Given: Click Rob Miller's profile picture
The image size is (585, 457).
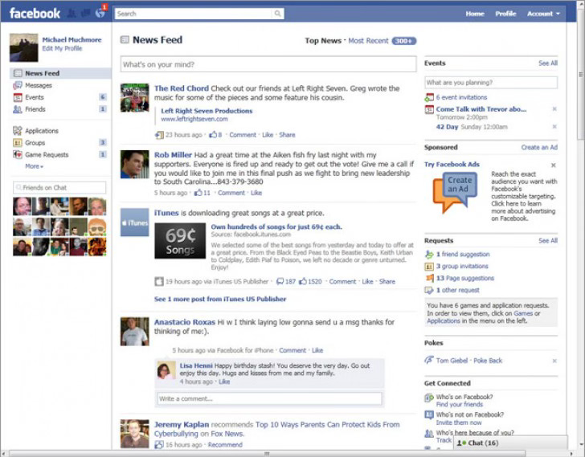Looking at the screenshot, I should click(x=135, y=165).
